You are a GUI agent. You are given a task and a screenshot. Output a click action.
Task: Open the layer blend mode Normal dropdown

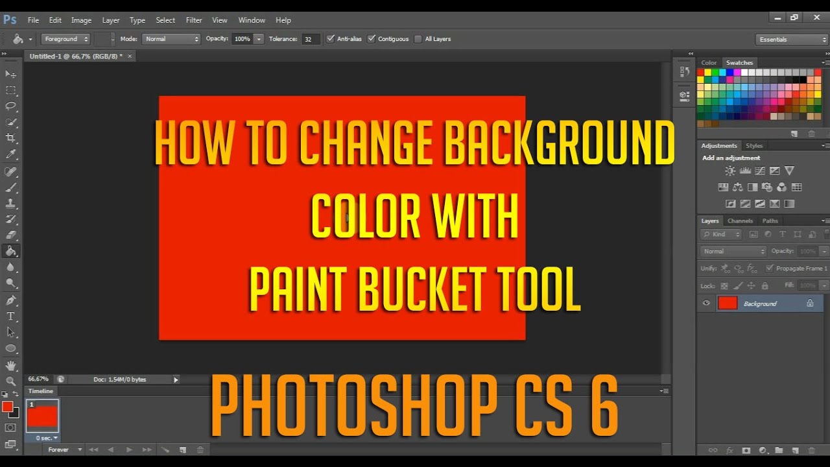pyautogui.click(x=733, y=251)
